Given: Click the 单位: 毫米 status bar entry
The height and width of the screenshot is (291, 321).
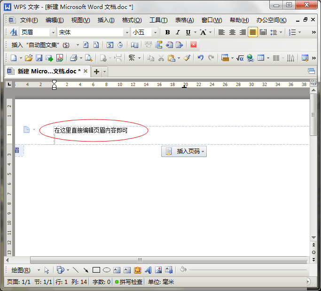Looking at the screenshot, I should coord(161,282).
